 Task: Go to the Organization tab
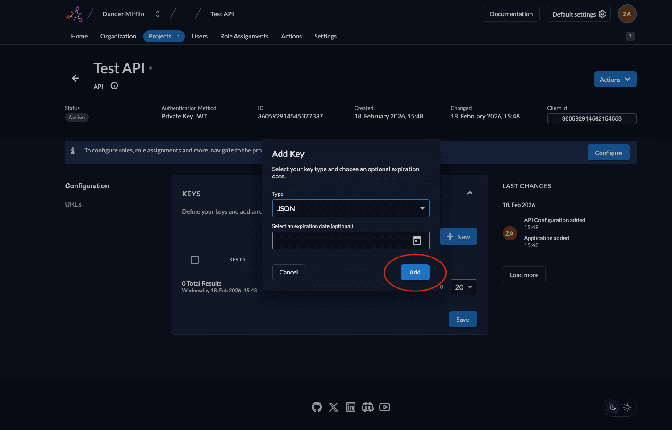pyautogui.click(x=118, y=36)
